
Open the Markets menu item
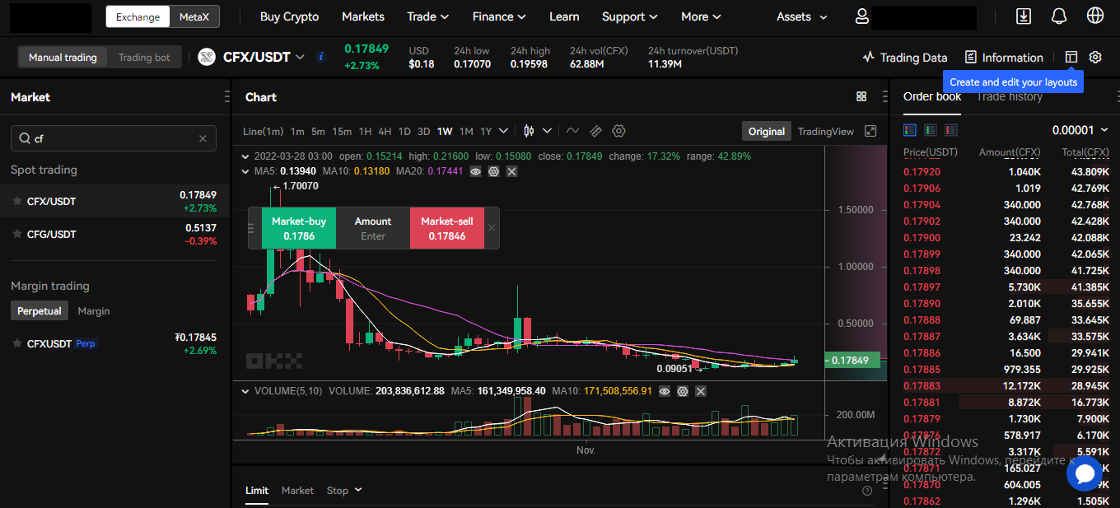coord(362,16)
